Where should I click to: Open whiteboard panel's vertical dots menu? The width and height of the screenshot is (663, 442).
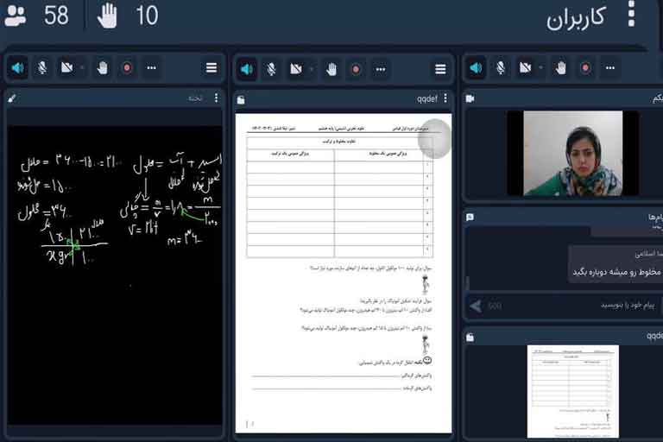(x=216, y=98)
